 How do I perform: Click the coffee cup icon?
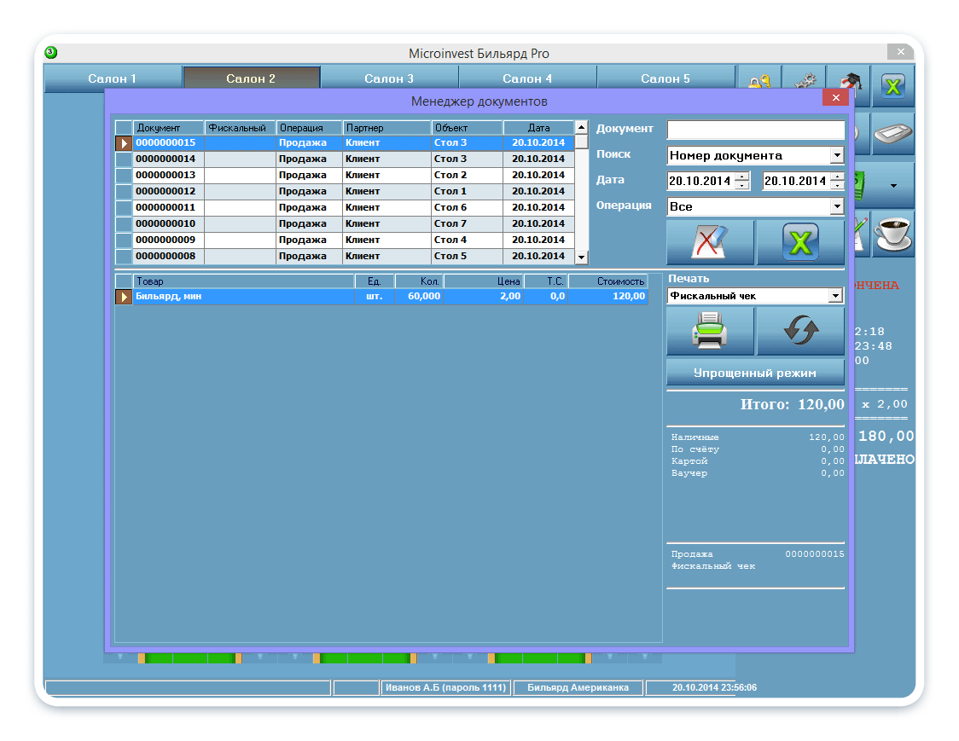click(x=892, y=233)
